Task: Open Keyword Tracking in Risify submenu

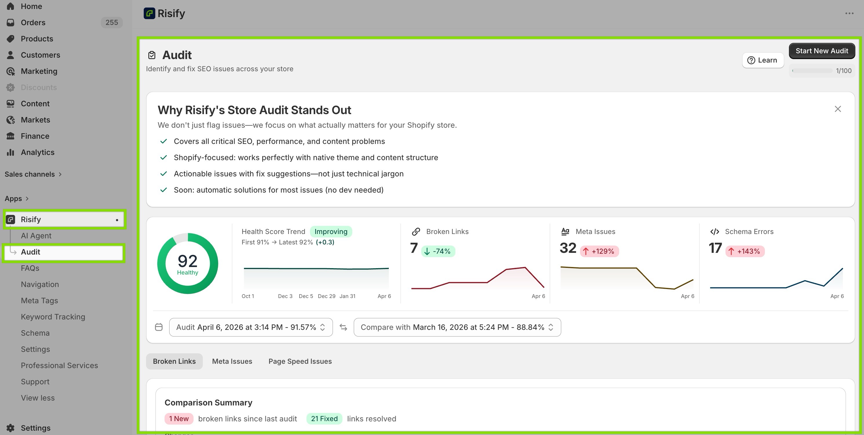Action: (53, 317)
